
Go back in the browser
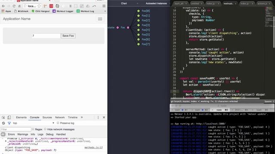[3, 6]
